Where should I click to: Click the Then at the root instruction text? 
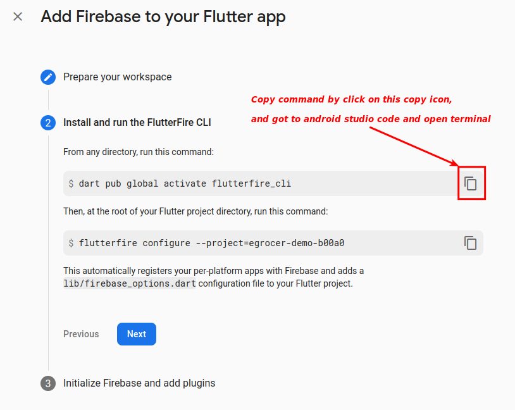coord(195,211)
